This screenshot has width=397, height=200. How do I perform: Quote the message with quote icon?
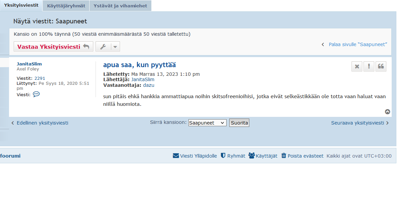point(381,66)
